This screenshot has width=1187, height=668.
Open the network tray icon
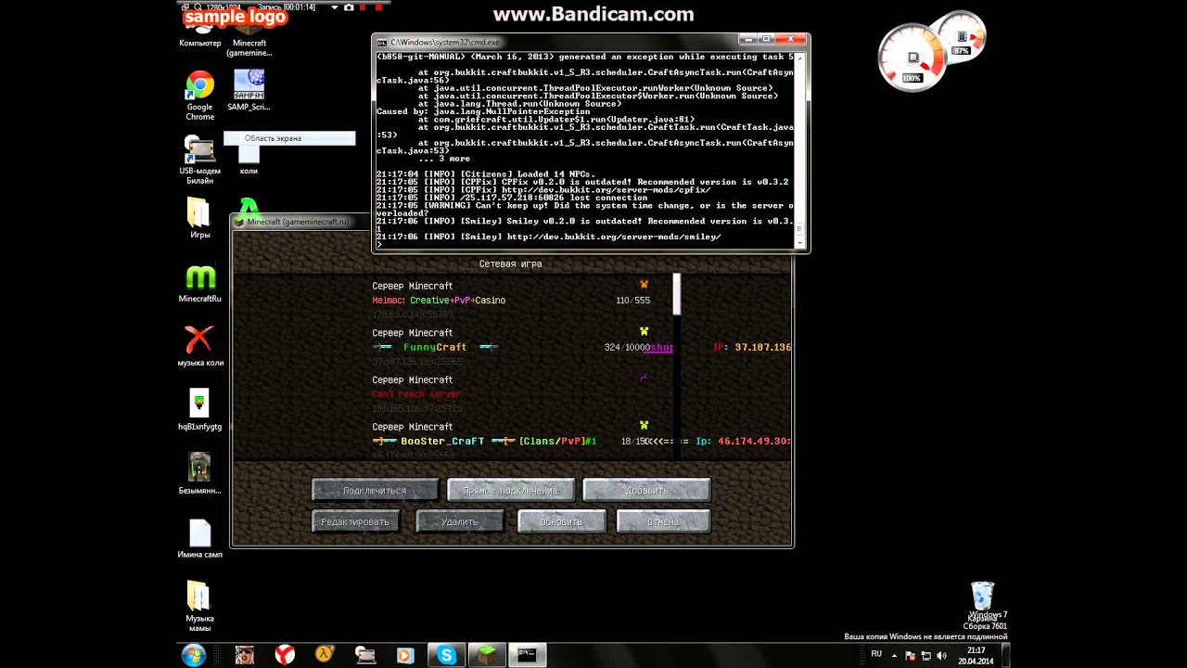pyautogui.click(x=926, y=656)
